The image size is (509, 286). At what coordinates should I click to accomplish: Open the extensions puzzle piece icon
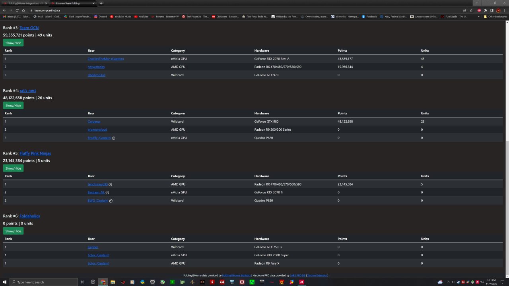[x=485, y=10]
